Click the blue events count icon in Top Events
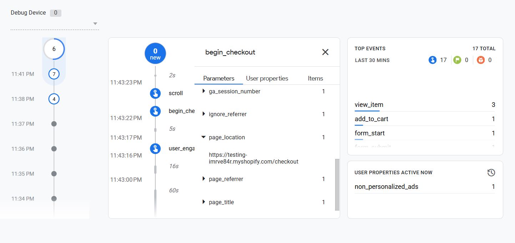Image resolution: width=515 pixels, height=243 pixels. [x=432, y=60]
